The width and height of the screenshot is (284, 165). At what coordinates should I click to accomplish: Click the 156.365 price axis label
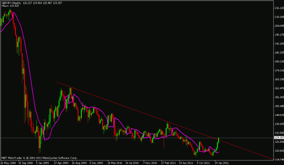pyautogui.click(x=279, y=97)
